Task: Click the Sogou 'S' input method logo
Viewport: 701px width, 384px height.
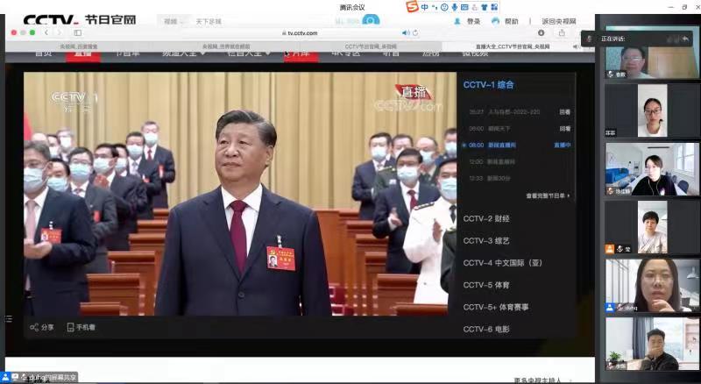Action: (411, 7)
